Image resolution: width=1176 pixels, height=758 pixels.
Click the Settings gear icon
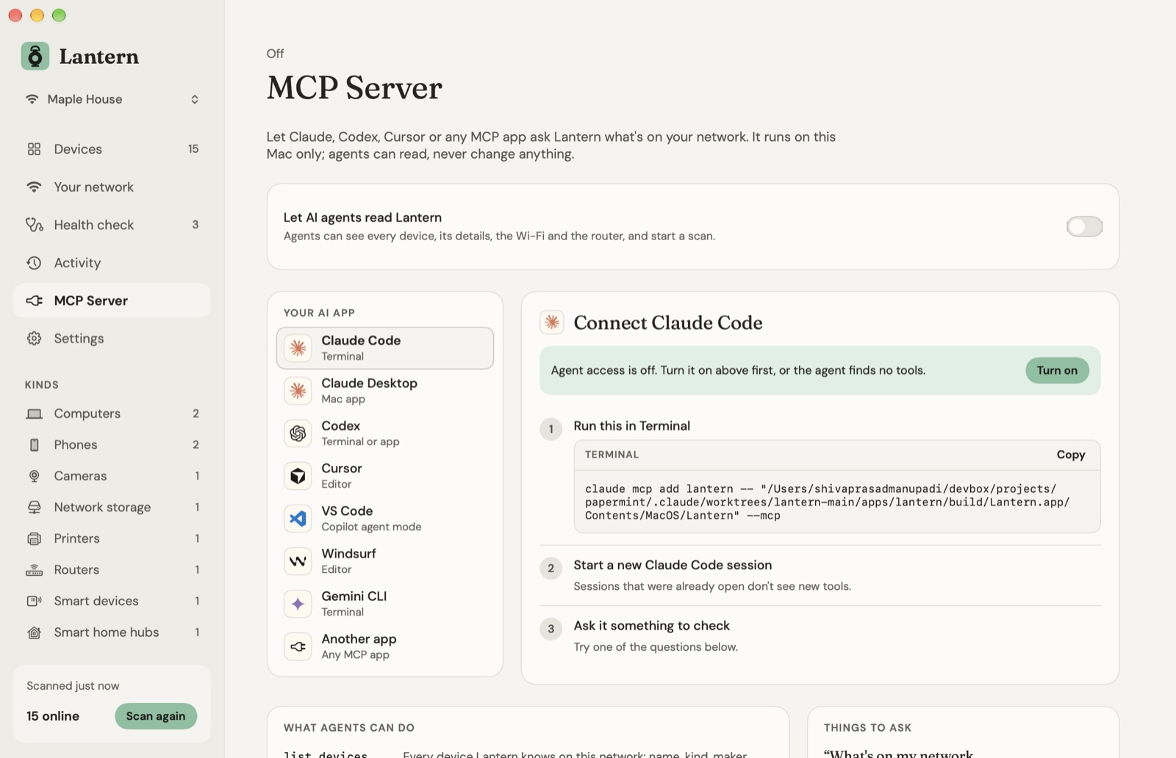[x=34, y=339]
